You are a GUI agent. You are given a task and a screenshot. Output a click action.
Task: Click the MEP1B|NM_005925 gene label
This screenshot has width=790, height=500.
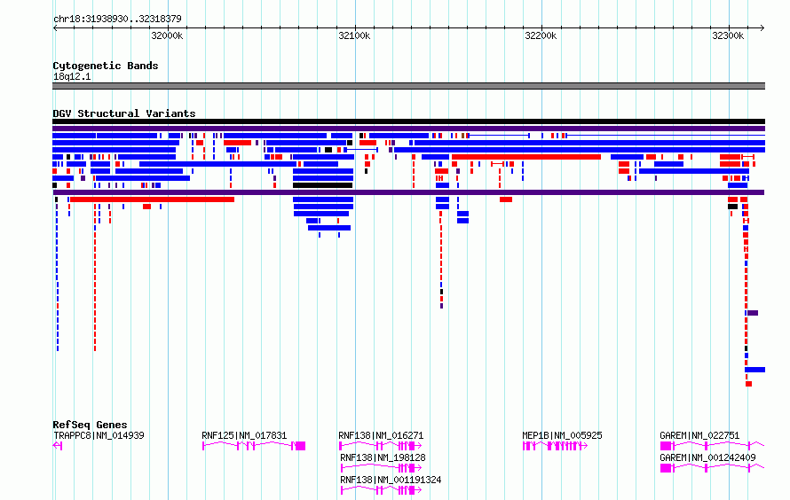[562, 435]
